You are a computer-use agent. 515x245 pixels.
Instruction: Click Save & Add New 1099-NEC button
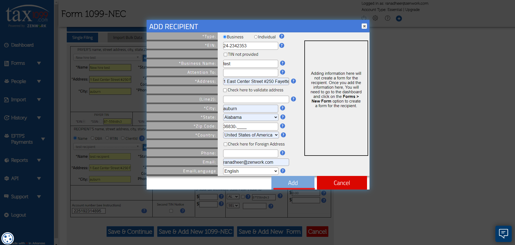pyautogui.click(x=195, y=232)
